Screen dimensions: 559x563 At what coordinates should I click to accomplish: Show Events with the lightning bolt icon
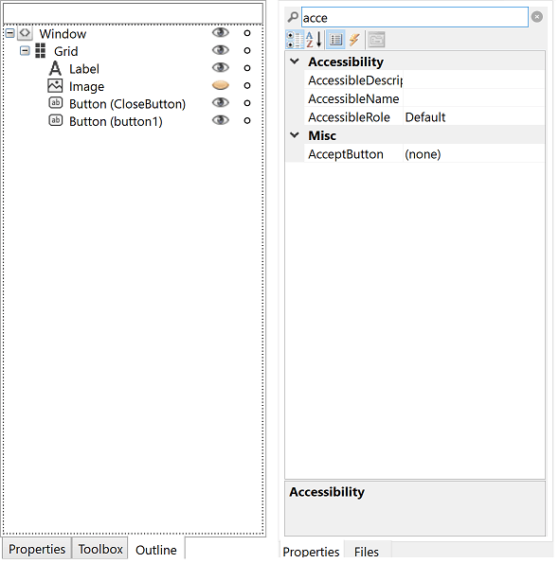coord(354,40)
